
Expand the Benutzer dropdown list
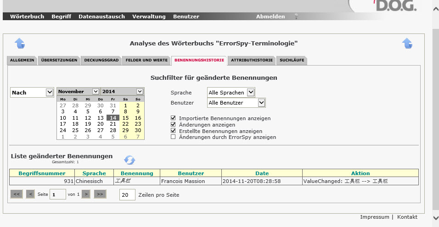coord(261,103)
